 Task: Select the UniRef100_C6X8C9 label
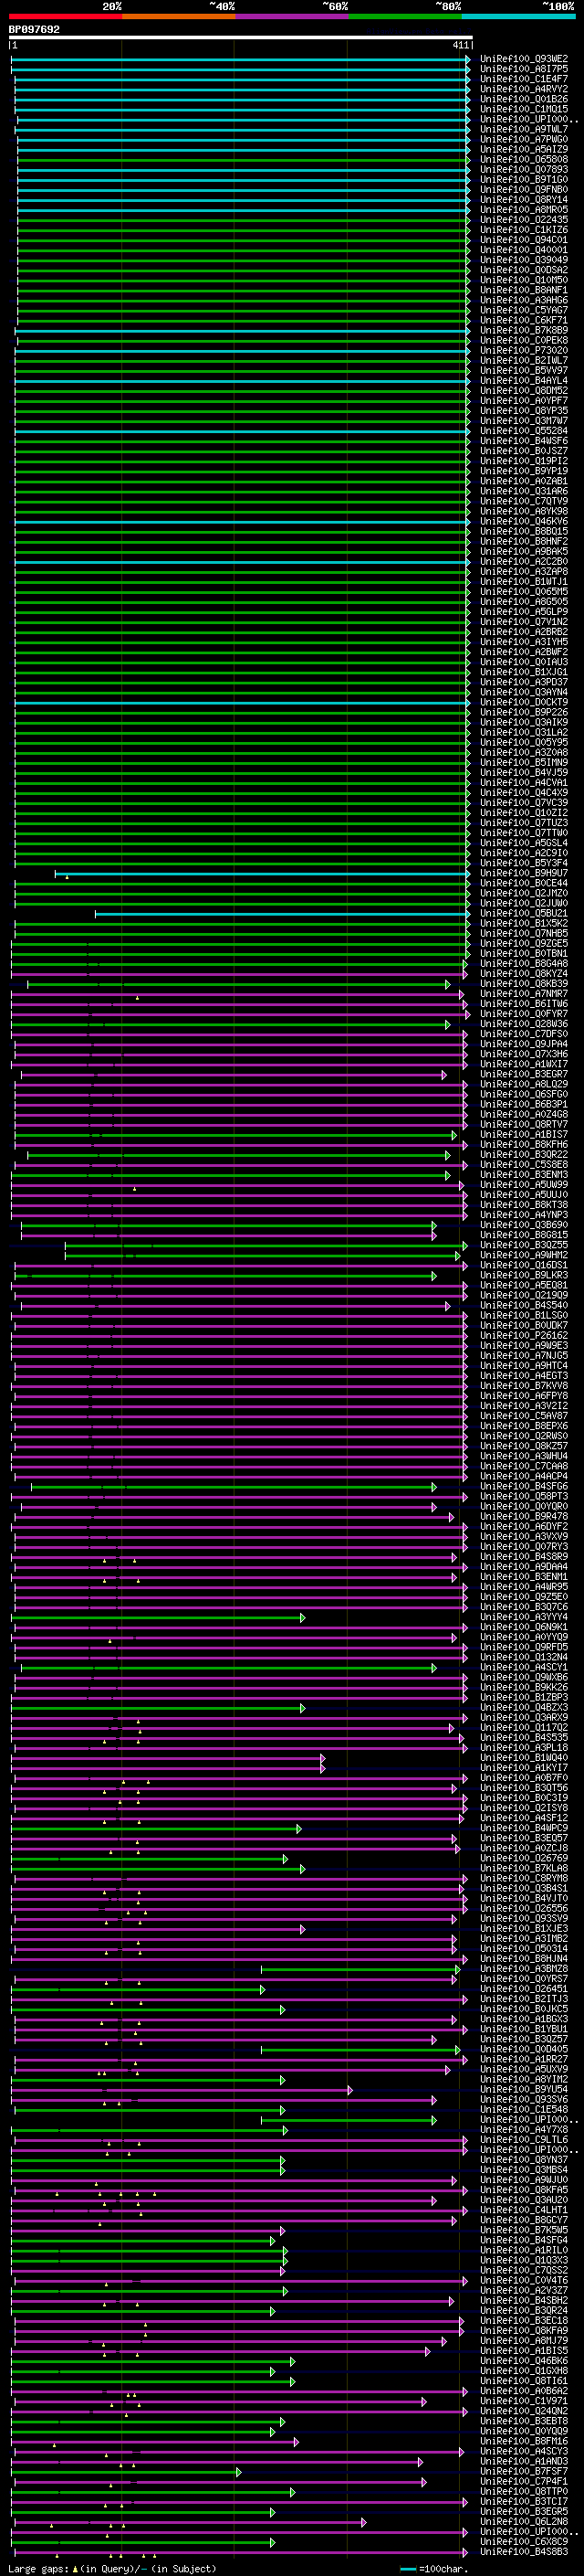(x=524, y=2541)
